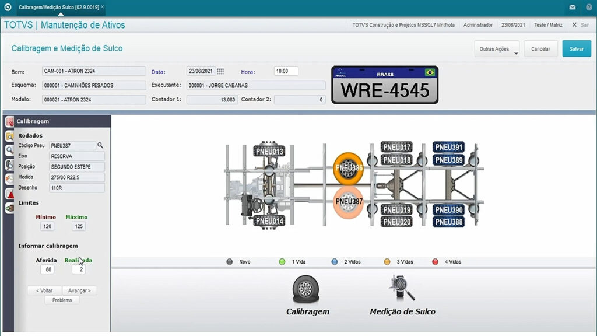Click the exit door sidebar icon
This screenshot has height=336, width=597.
pyautogui.click(x=9, y=208)
